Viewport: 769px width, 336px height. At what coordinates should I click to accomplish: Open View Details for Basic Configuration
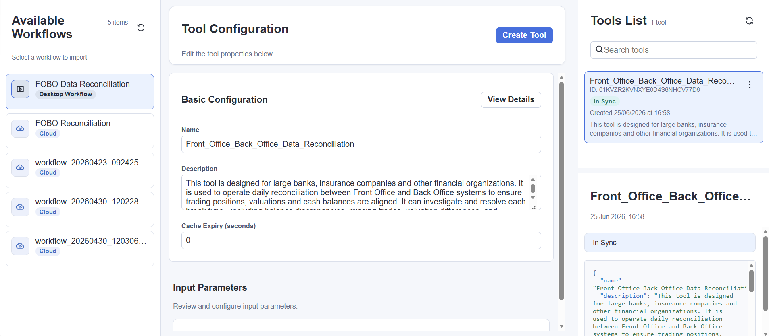pyautogui.click(x=511, y=100)
